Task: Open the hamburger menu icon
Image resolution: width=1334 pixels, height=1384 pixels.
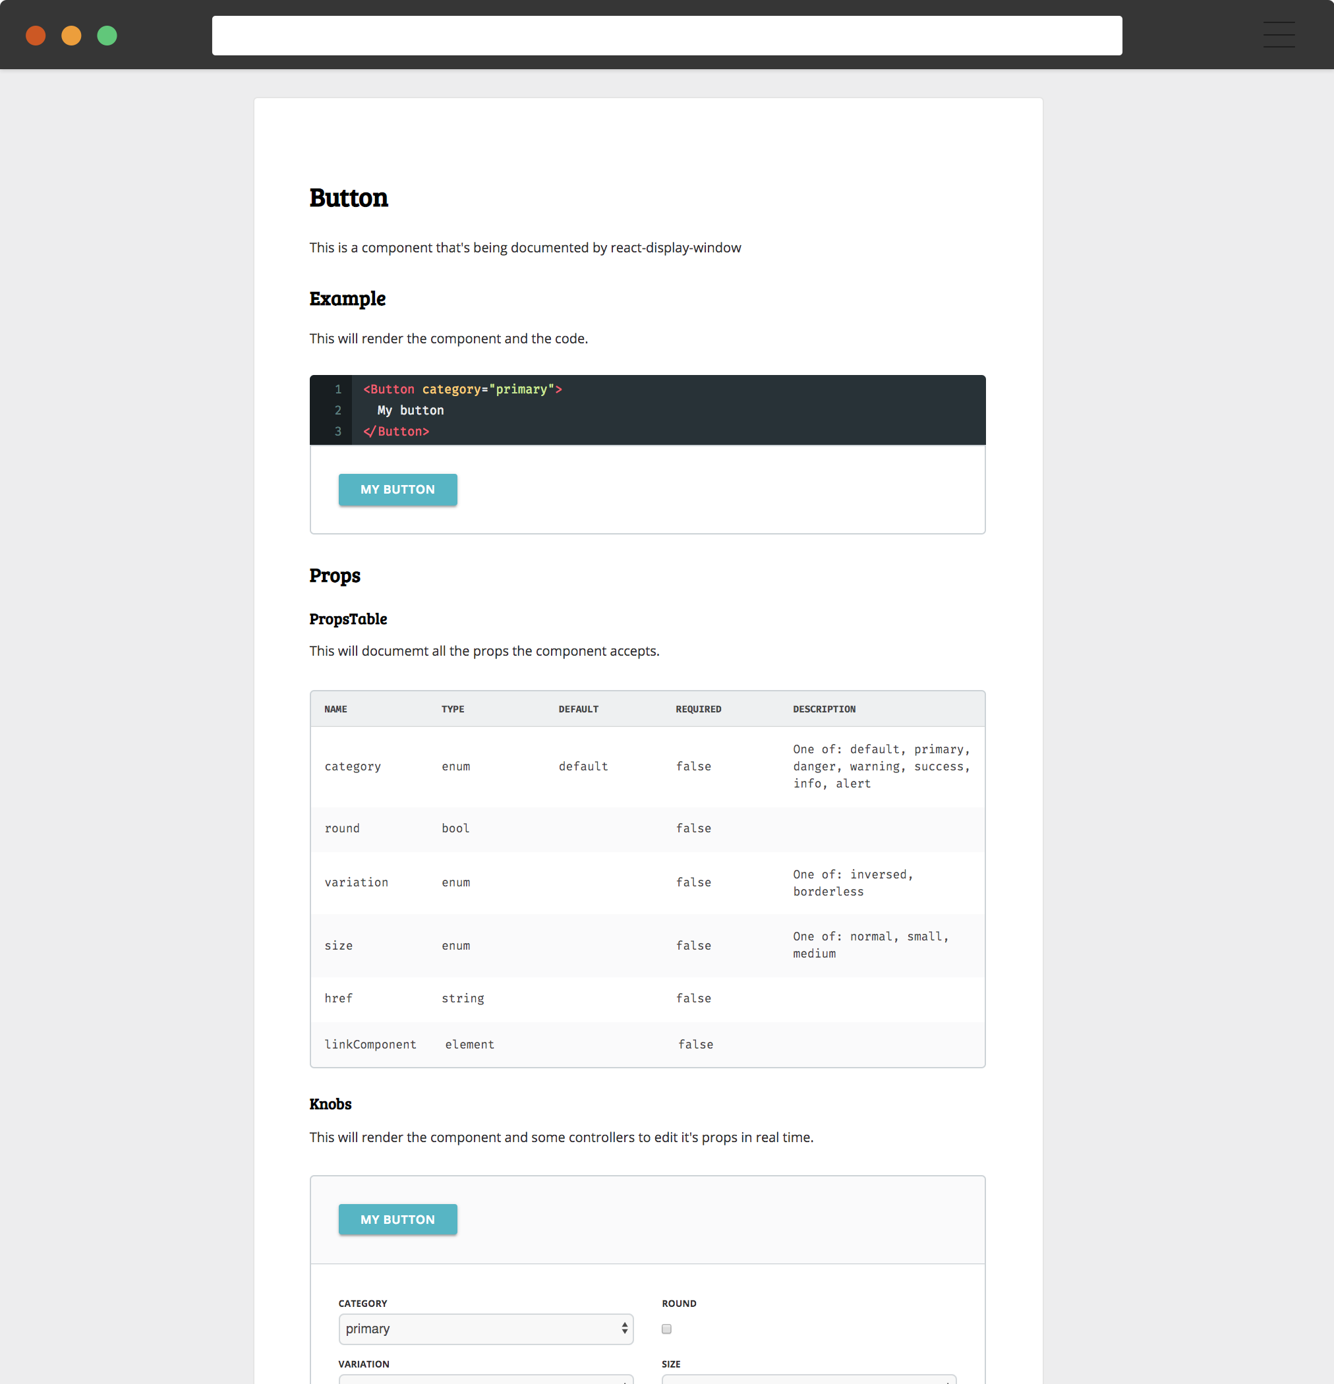Action: click(1278, 34)
